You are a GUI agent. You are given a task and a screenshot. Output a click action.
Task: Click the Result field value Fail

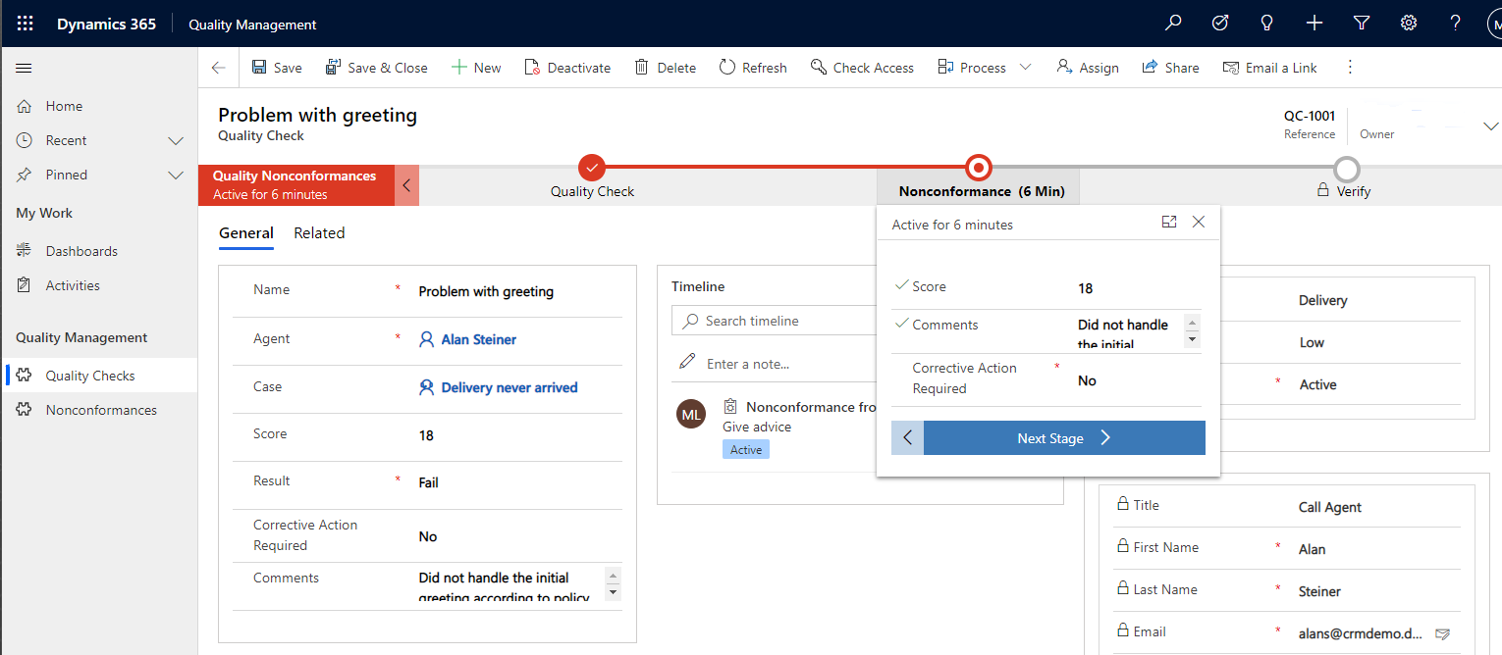tap(428, 482)
